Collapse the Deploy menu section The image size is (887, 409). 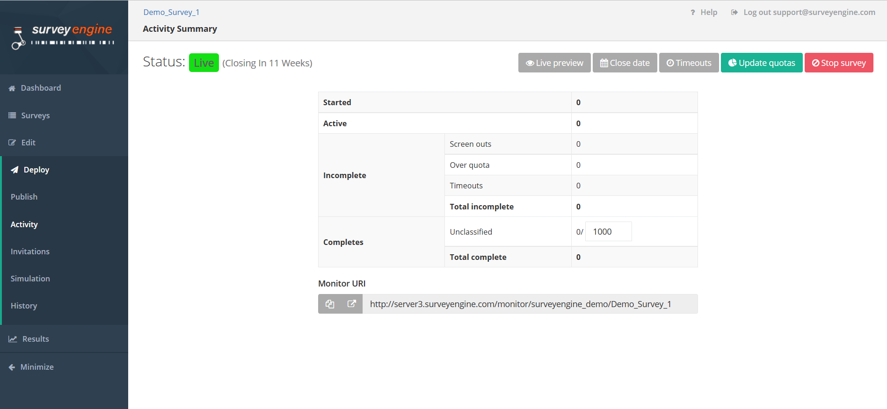point(36,170)
